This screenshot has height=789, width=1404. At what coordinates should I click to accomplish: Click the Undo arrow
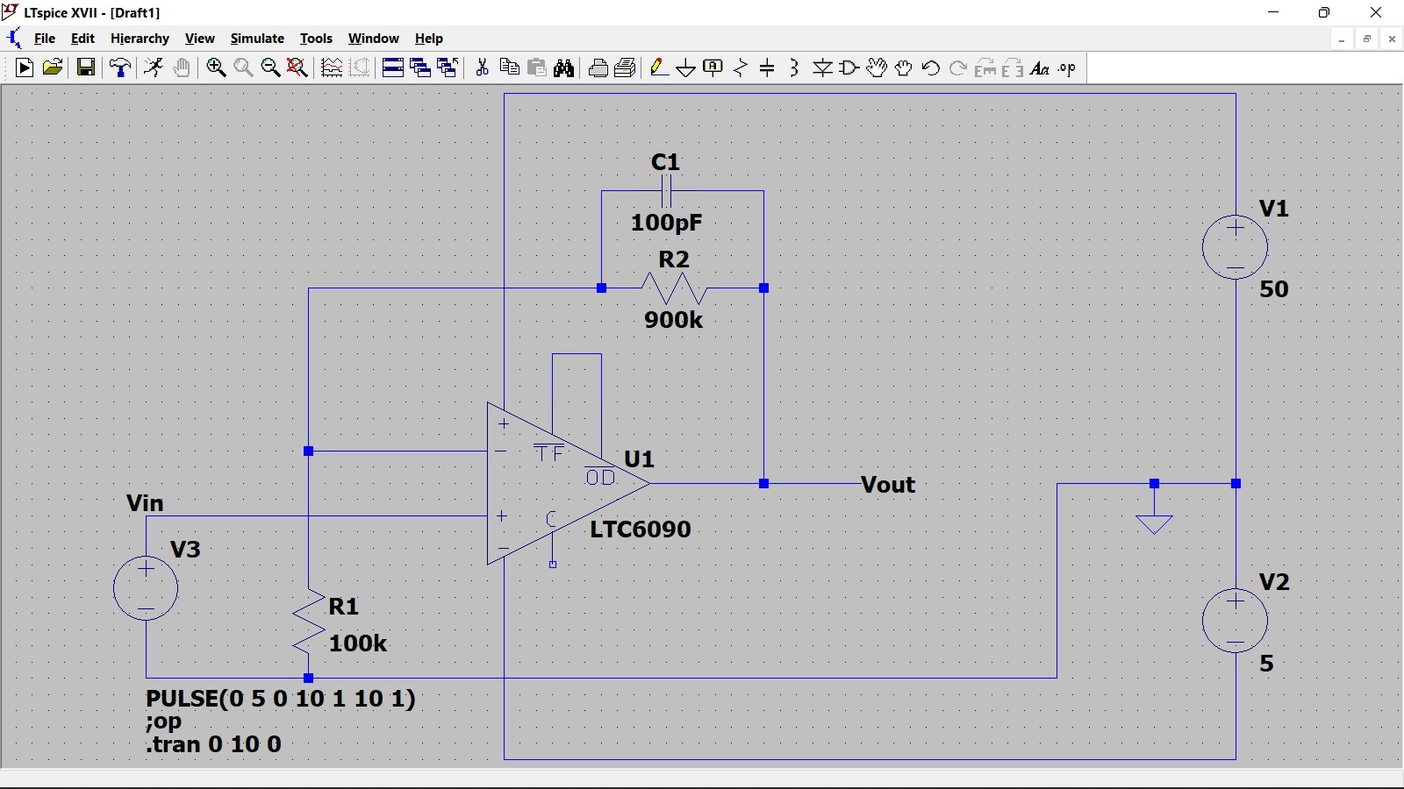pyautogui.click(x=931, y=68)
